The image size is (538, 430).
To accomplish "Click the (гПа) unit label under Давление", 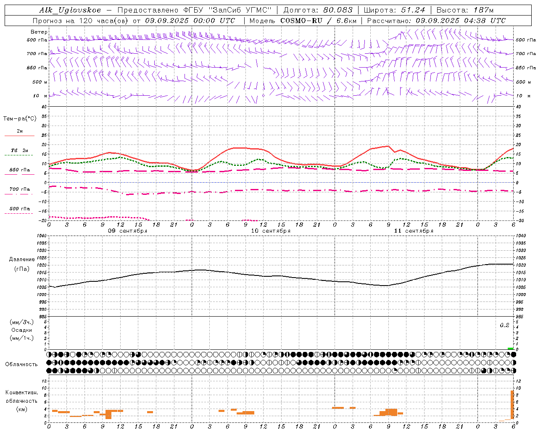I will [22, 269].
